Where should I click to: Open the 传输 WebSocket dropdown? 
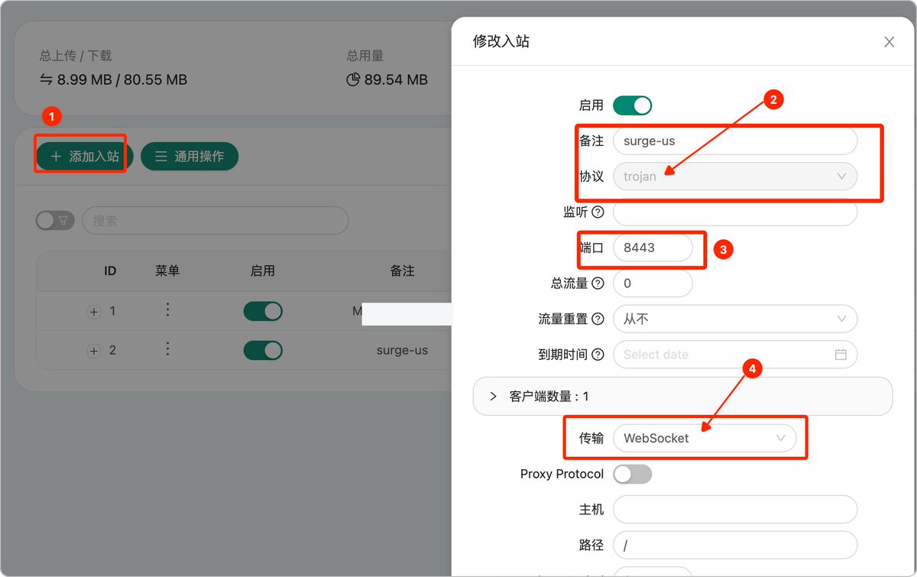tap(705, 438)
